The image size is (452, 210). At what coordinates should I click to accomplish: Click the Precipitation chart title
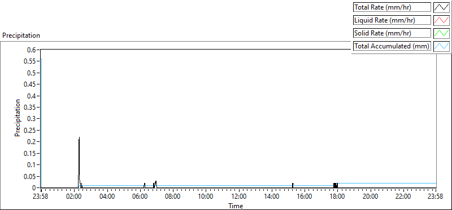21,35
